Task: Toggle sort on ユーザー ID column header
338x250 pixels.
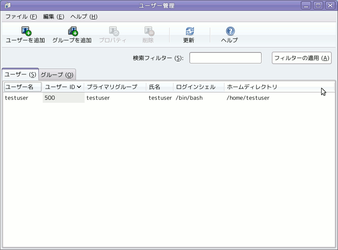Action: 63,87
